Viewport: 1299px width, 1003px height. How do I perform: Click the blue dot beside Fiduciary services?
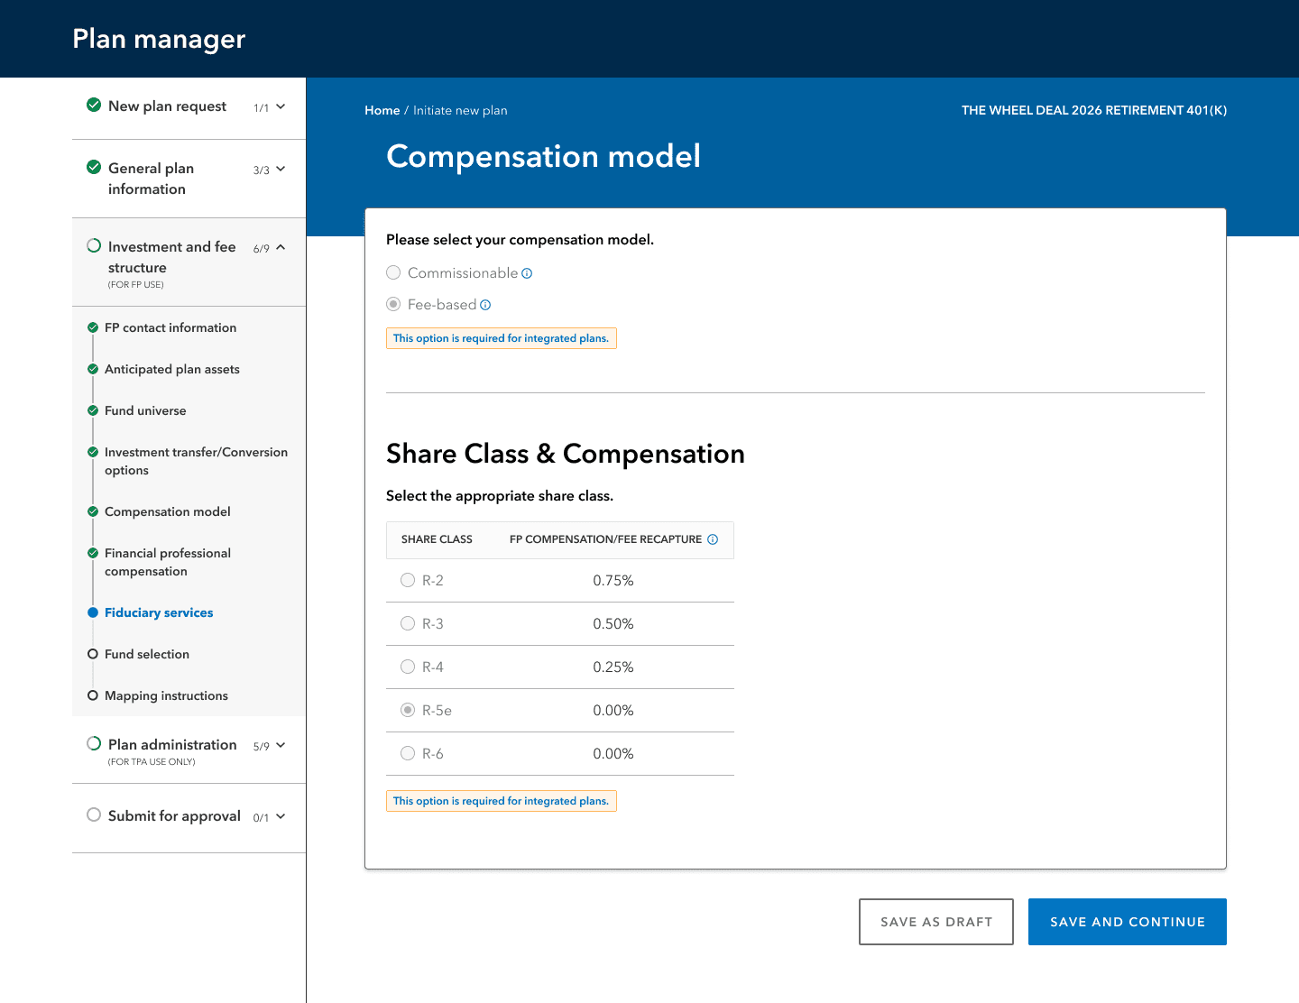pos(93,612)
